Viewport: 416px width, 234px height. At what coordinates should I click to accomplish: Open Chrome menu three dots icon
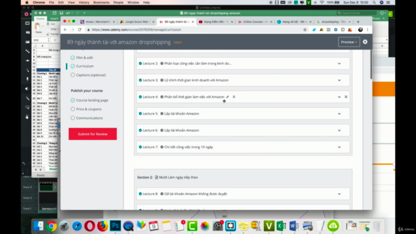click(x=367, y=30)
